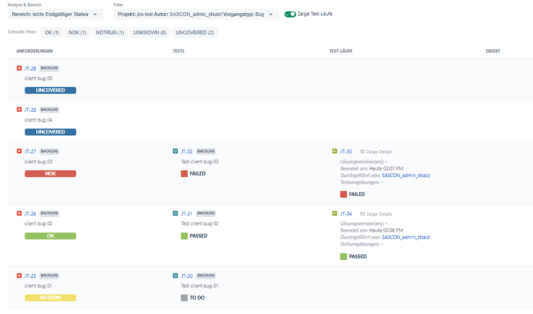
Task: Open test run JT-33
Action: pos(346,152)
